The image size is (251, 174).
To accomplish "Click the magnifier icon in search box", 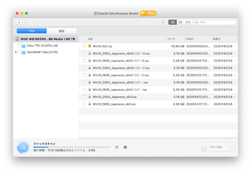I will (x=196, y=22).
